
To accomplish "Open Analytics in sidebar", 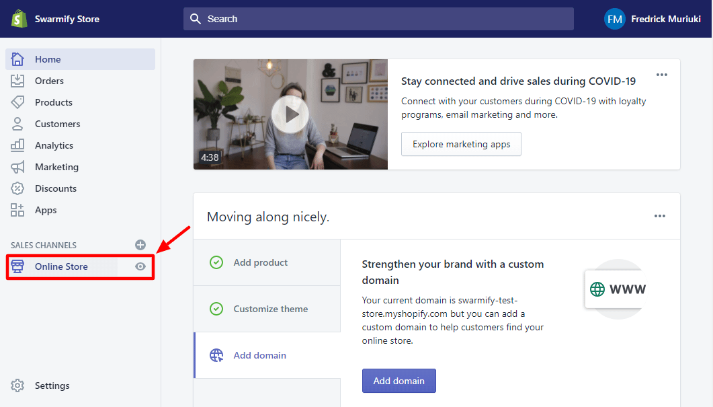I will pos(81,145).
